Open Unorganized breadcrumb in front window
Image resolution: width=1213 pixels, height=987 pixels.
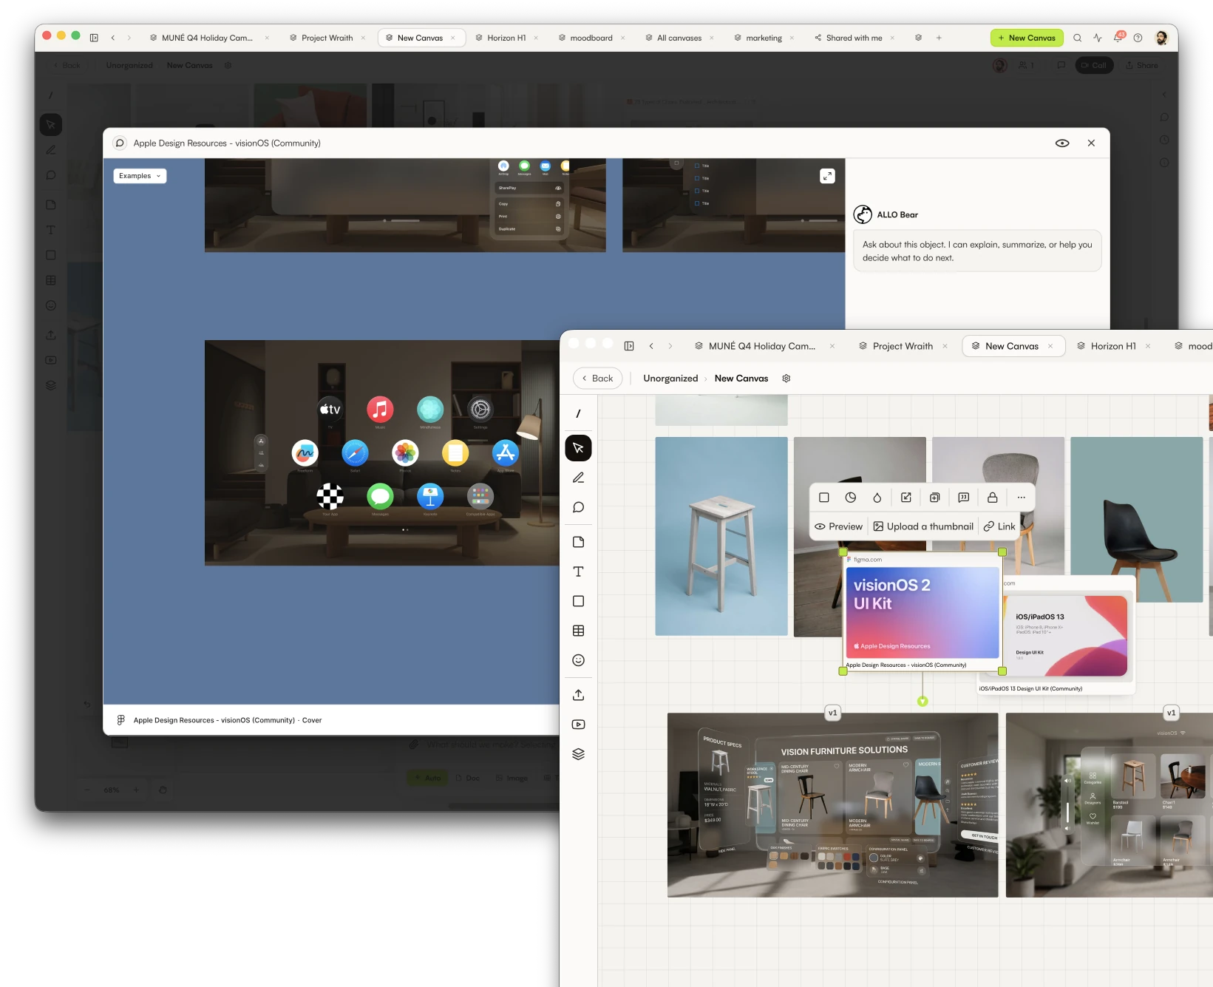tap(670, 379)
